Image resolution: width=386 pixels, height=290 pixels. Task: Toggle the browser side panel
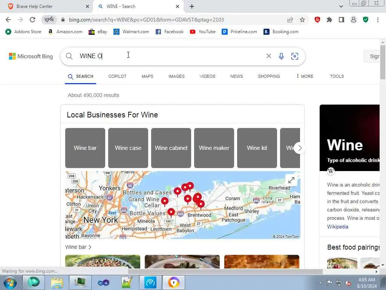tap(342, 20)
